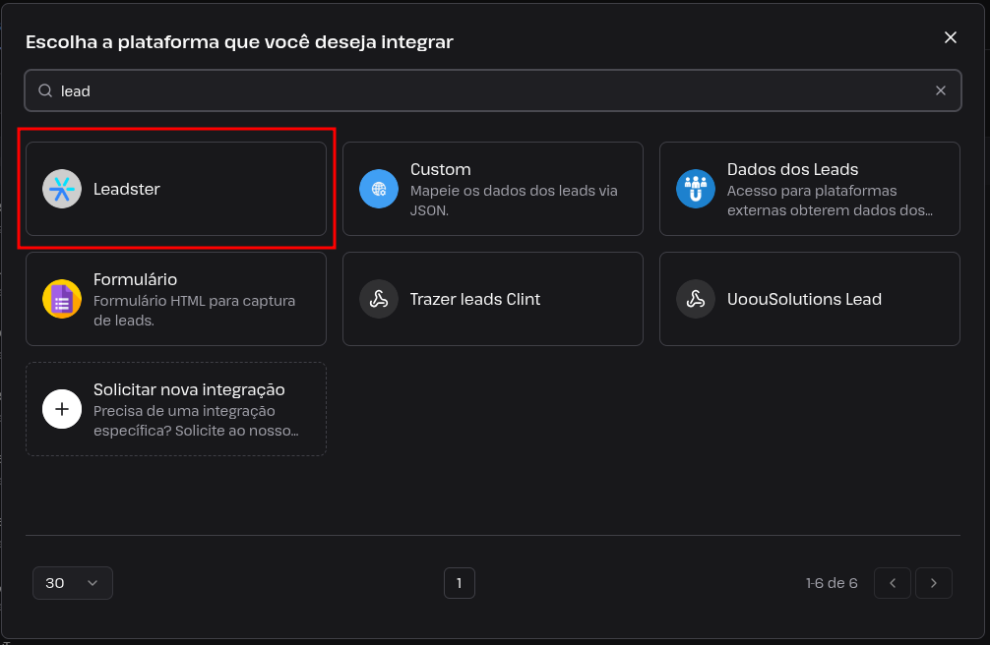
Task: Click the Dados dos Leads magnet icon
Action: (x=696, y=189)
